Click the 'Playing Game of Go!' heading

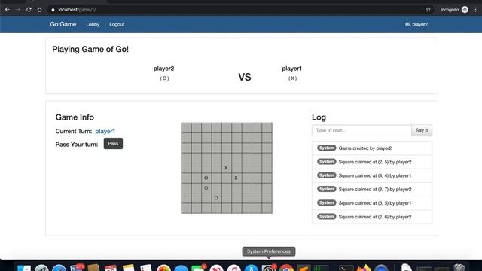90,50
